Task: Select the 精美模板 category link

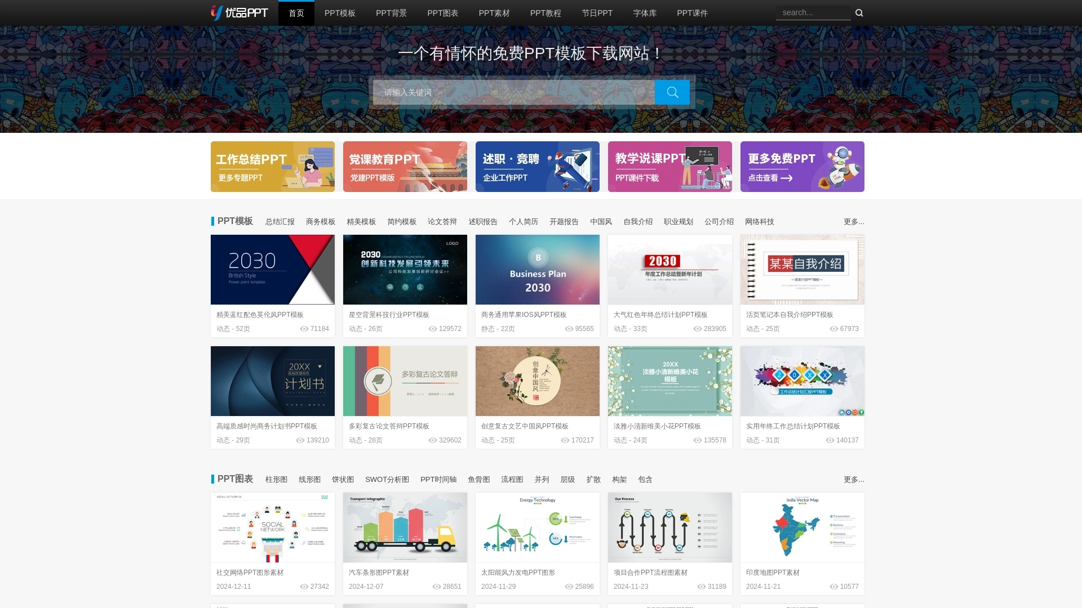Action: coord(361,222)
